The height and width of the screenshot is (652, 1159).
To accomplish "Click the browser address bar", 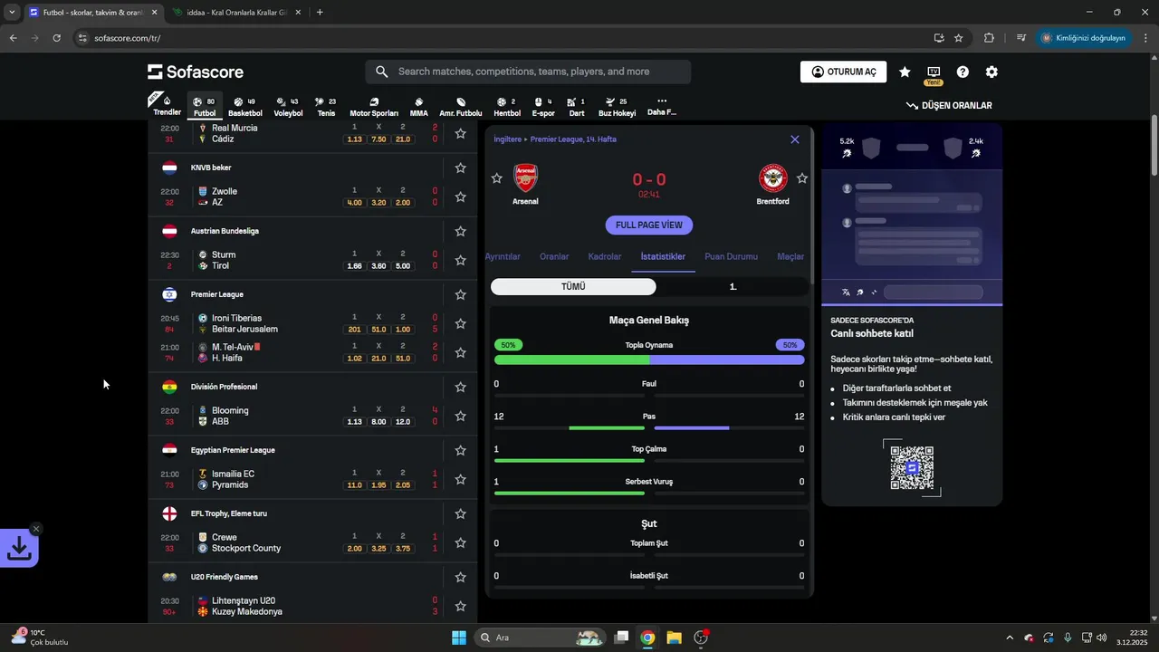I will [x=507, y=38].
